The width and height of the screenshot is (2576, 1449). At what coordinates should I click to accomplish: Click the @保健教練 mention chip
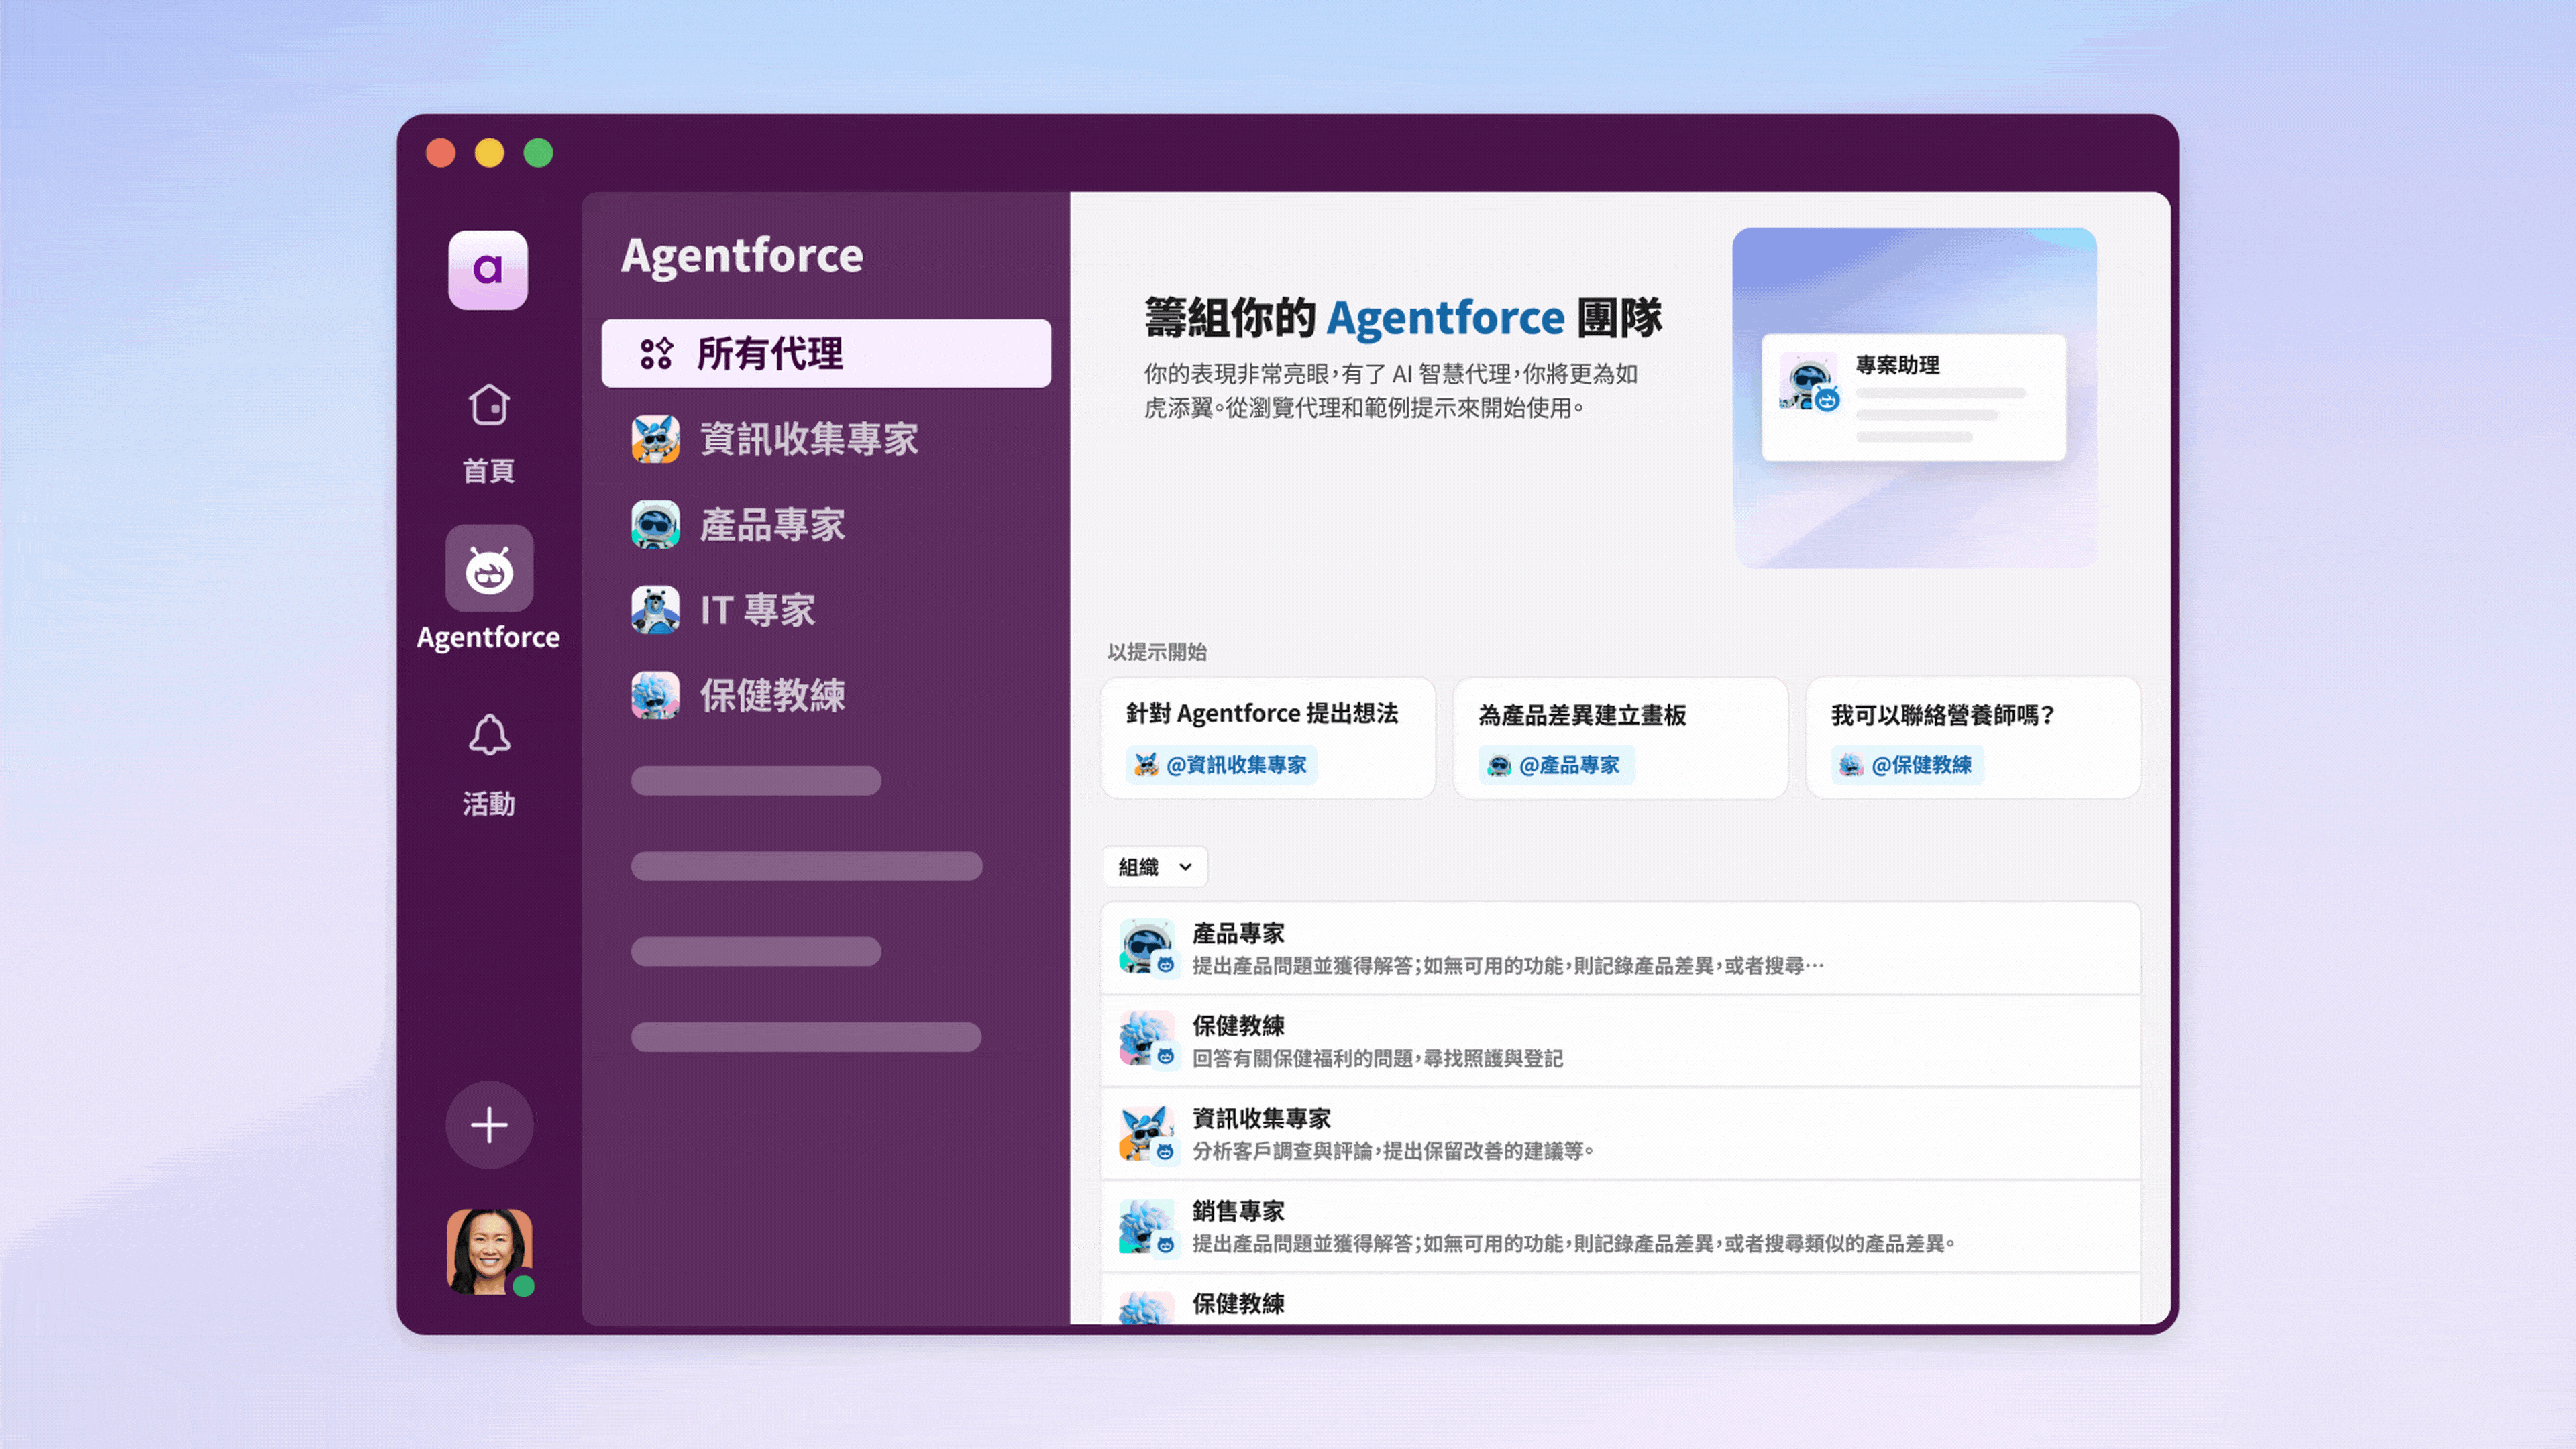pos(1908,766)
